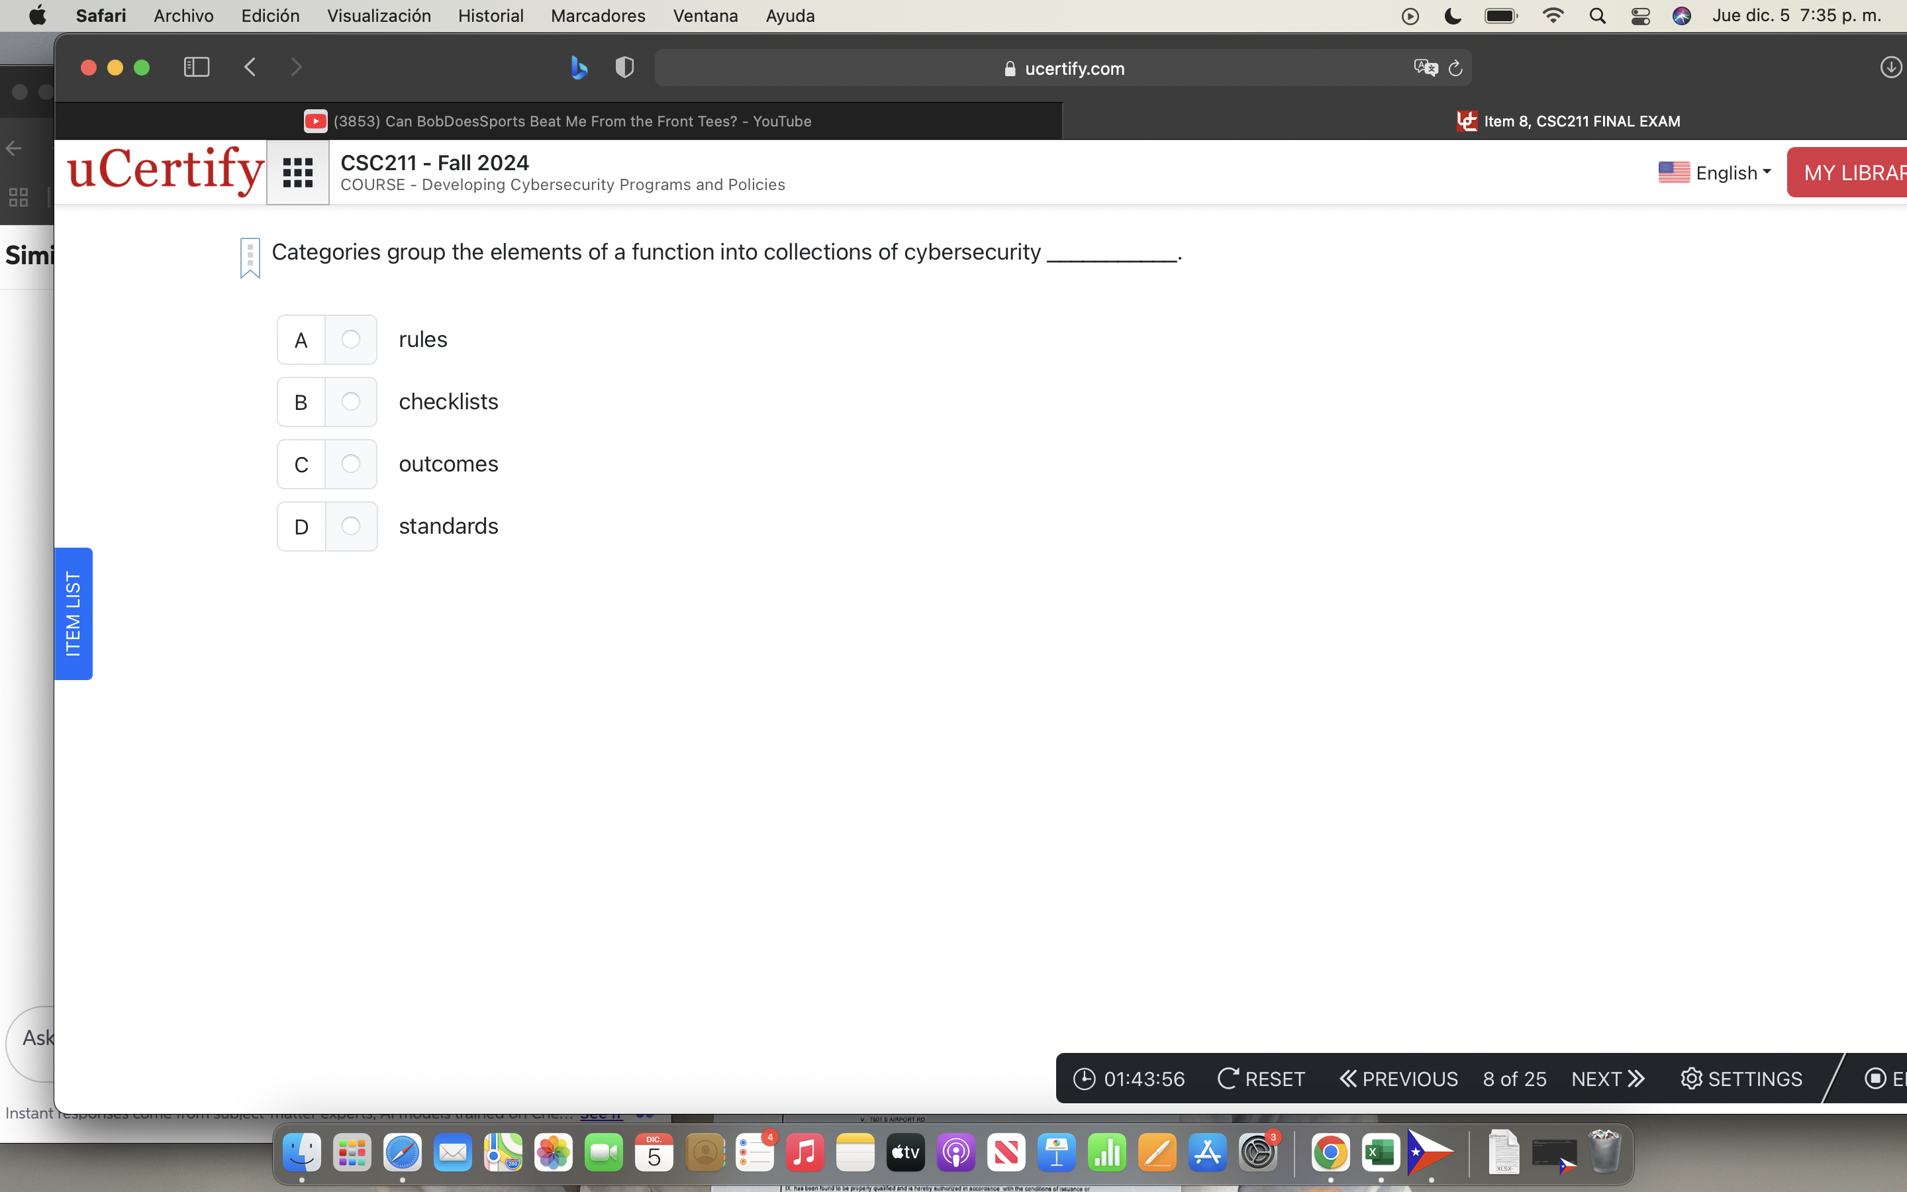
Task: Select answer D standards
Action: (x=351, y=526)
